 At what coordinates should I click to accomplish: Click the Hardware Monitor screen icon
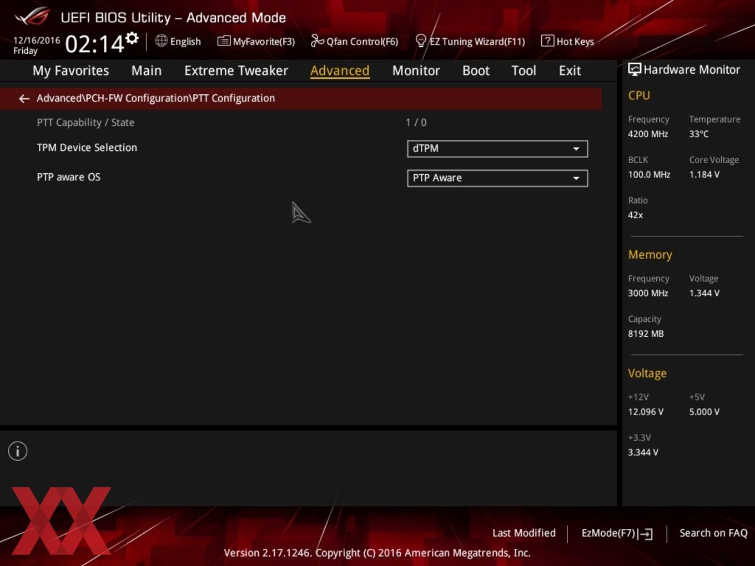point(634,69)
